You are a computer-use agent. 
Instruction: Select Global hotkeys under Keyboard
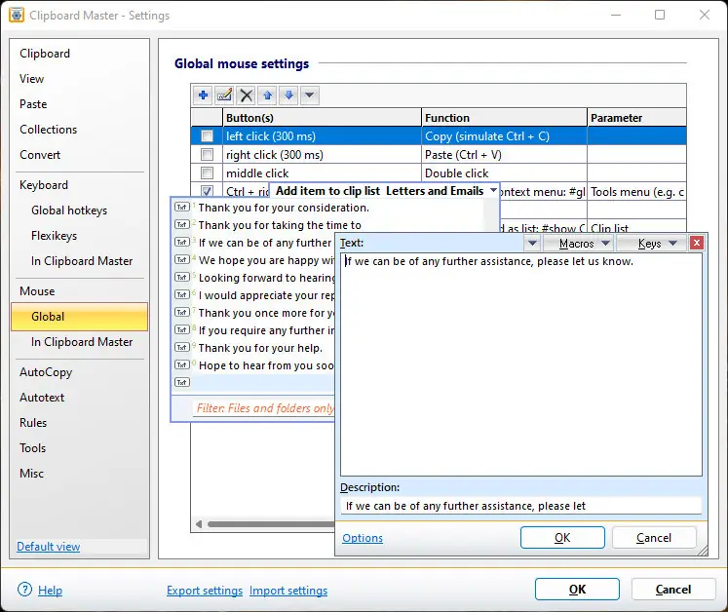[x=69, y=210]
